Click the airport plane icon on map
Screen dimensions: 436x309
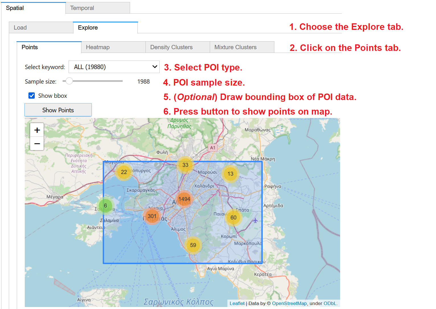coord(255,220)
